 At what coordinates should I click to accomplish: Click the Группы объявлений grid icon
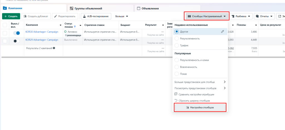click(x=72, y=8)
